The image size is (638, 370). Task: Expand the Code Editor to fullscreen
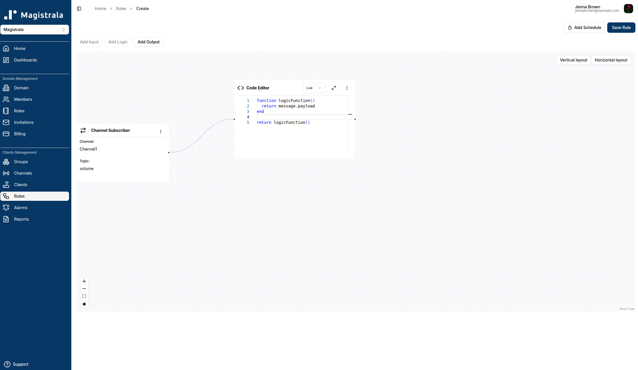tap(334, 88)
